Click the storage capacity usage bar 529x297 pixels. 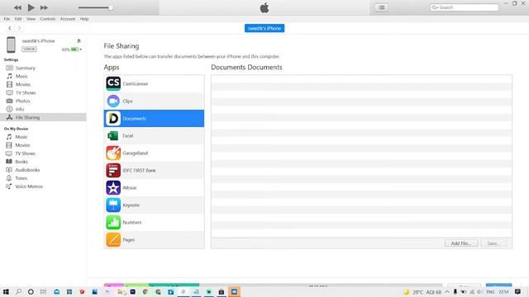pyautogui.click(x=273, y=285)
